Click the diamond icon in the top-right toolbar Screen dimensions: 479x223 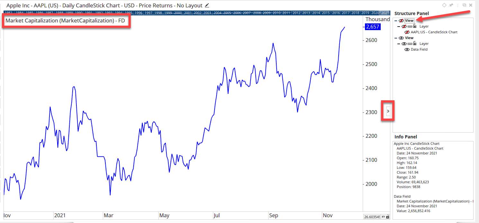[x=444, y=5]
